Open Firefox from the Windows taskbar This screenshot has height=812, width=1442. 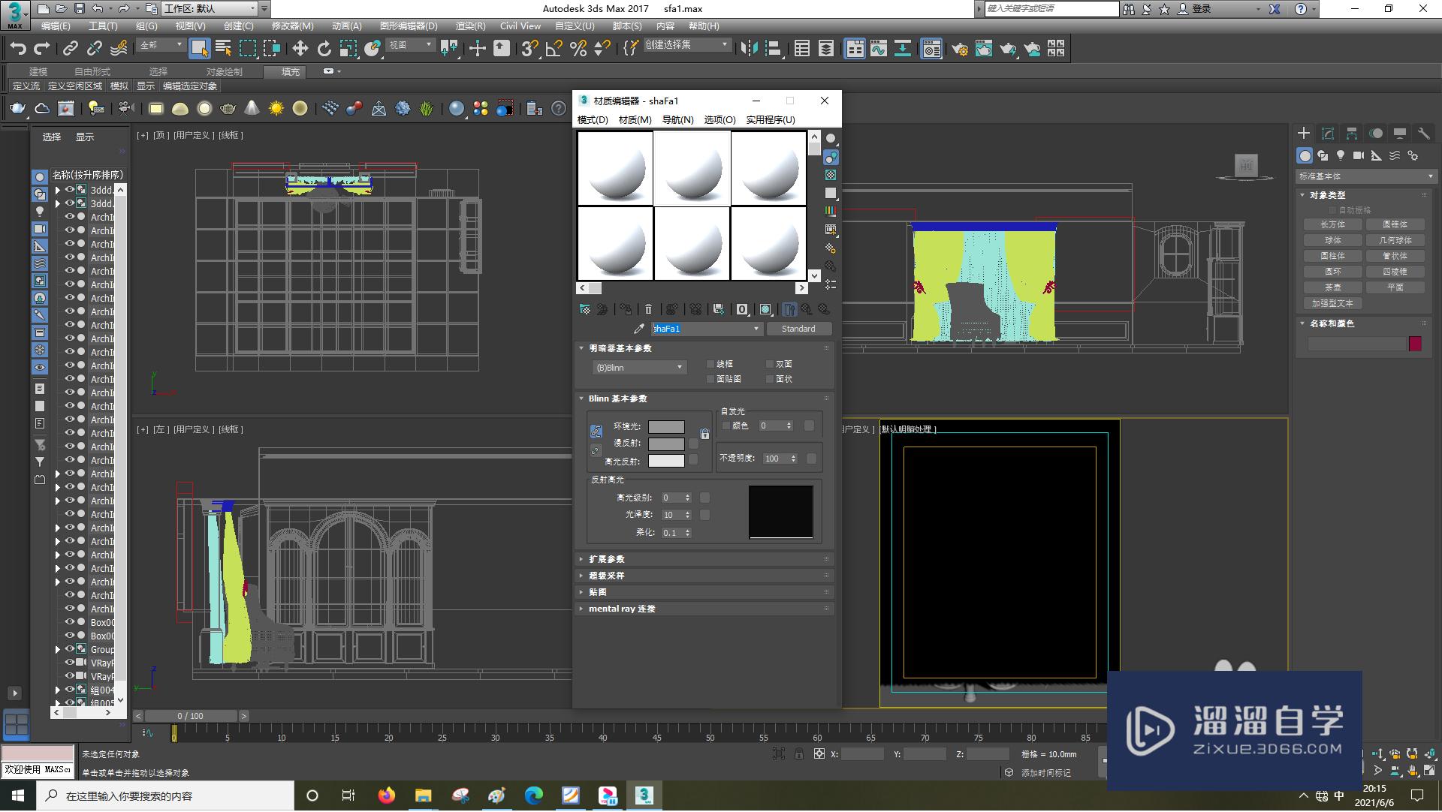(386, 795)
